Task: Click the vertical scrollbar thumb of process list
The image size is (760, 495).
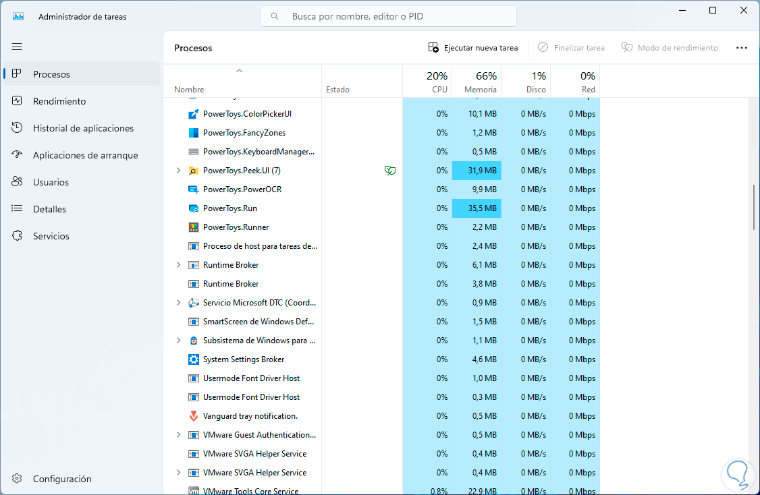Action: point(754,207)
